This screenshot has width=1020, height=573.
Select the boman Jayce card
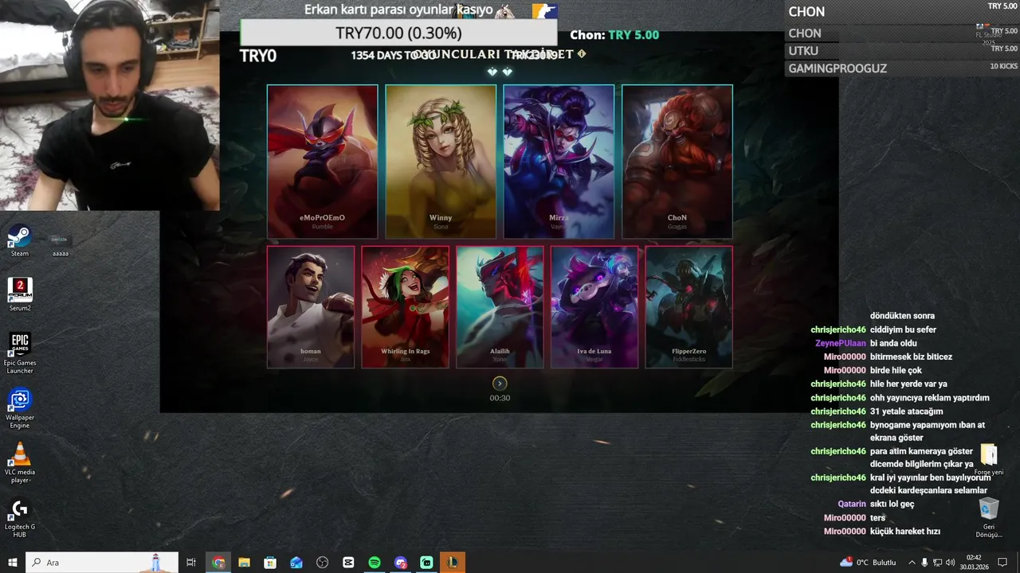coord(311,307)
